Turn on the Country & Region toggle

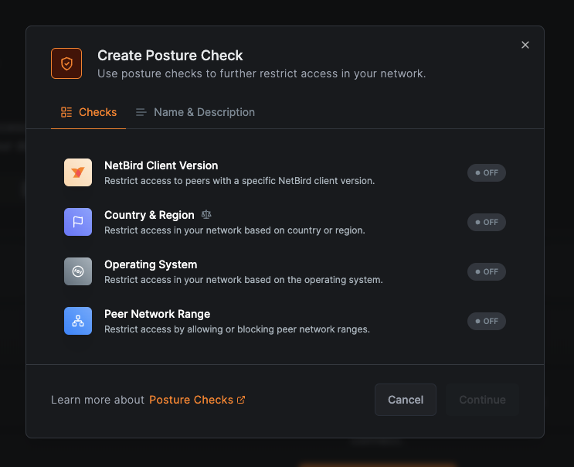pyautogui.click(x=486, y=222)
